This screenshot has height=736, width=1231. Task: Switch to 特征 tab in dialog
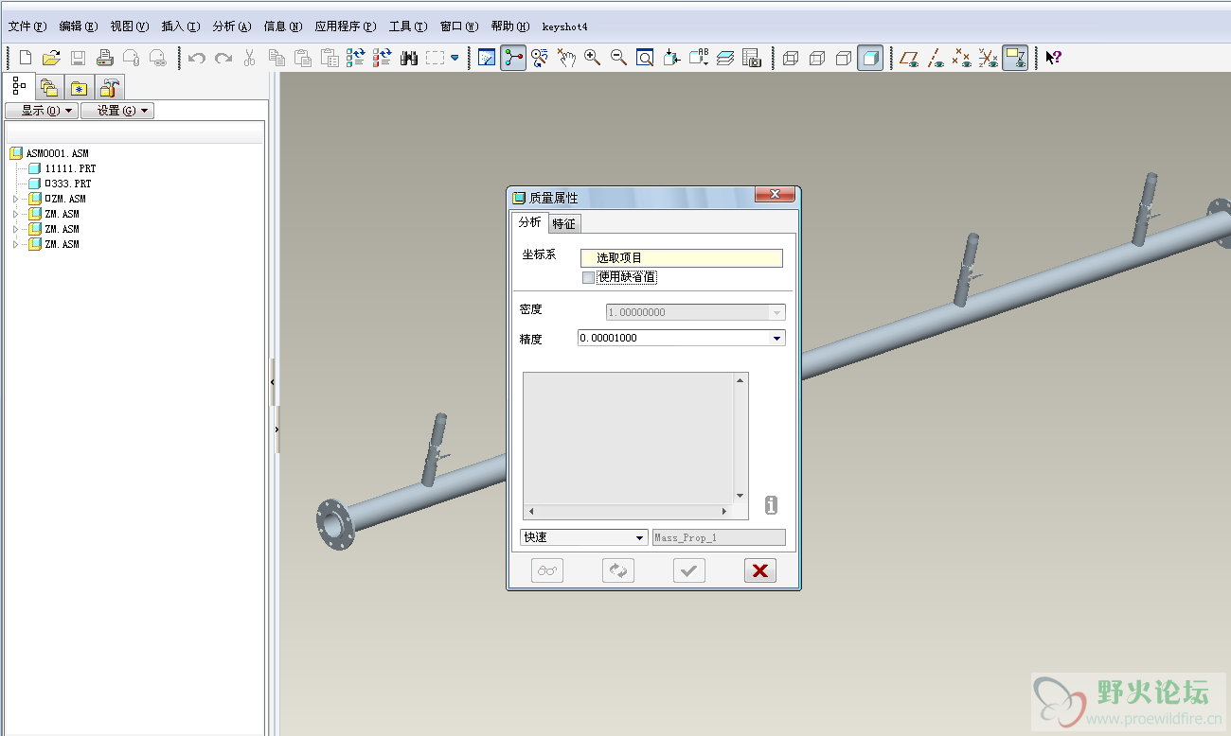[x=563, y=223]
